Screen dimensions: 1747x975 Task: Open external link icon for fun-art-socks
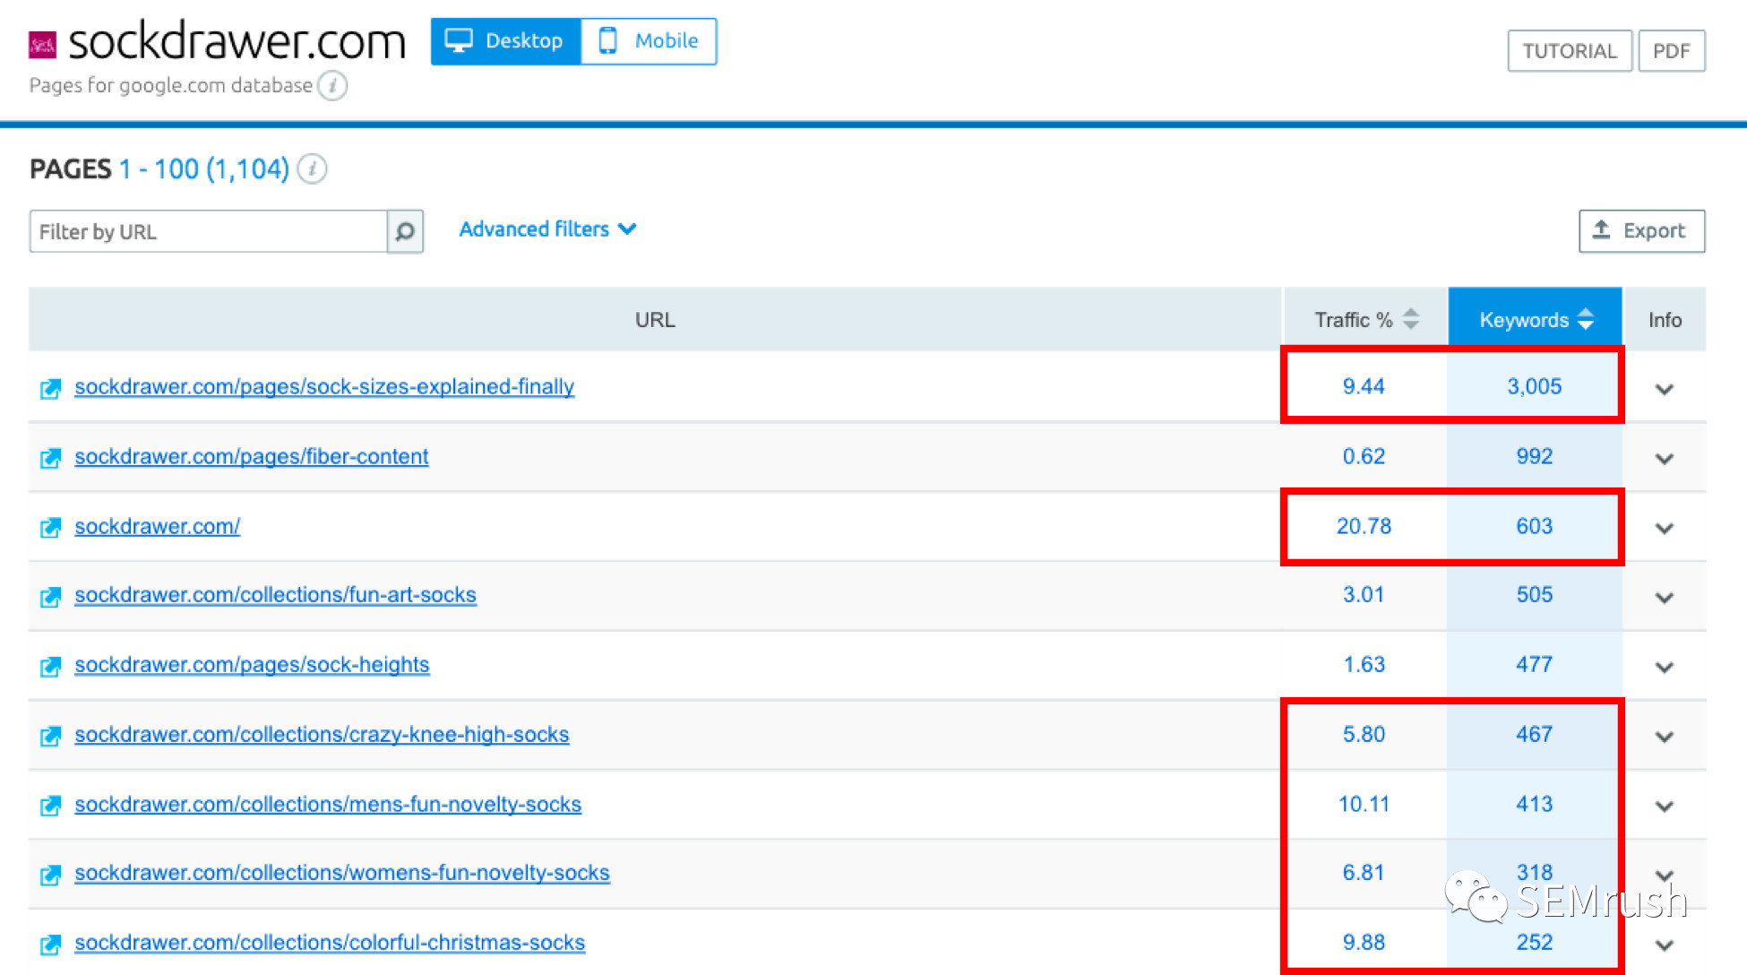click(x=50, y=596)
